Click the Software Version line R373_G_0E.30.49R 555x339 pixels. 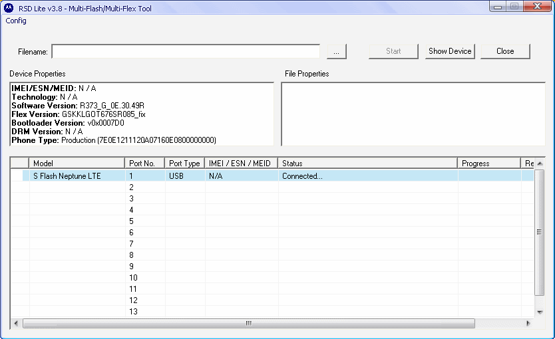tap(78, 106)
